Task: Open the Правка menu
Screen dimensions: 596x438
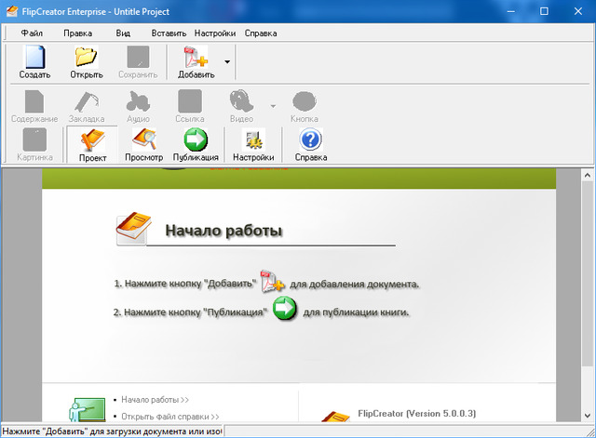Action: coord(77,33)
